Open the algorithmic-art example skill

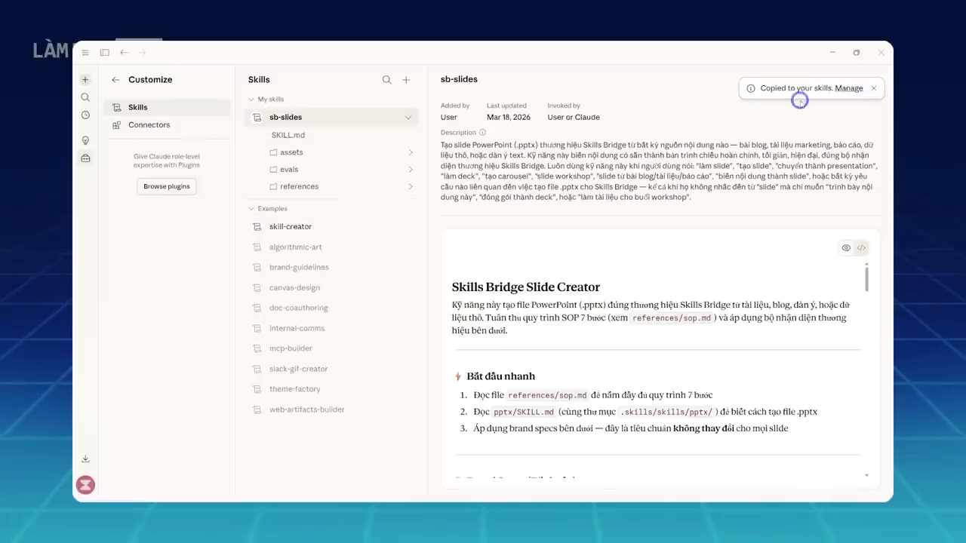296,247
